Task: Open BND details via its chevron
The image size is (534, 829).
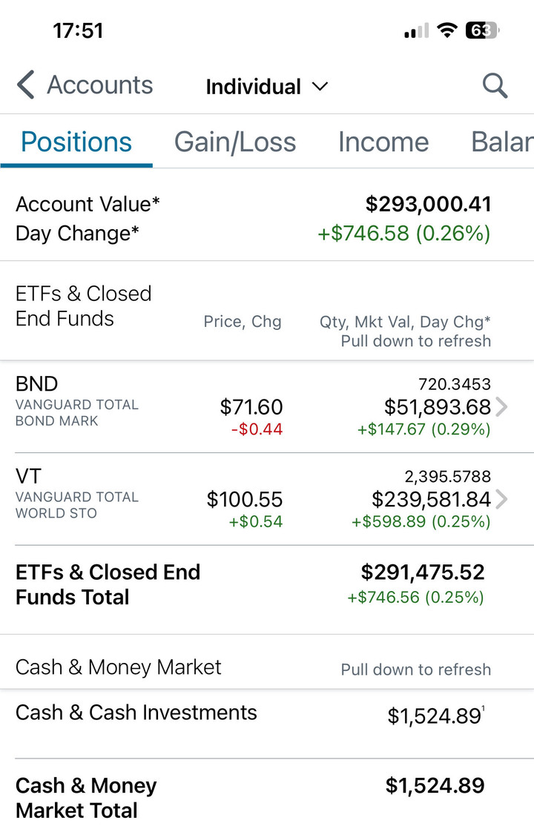Action: (x=502, y=406)
